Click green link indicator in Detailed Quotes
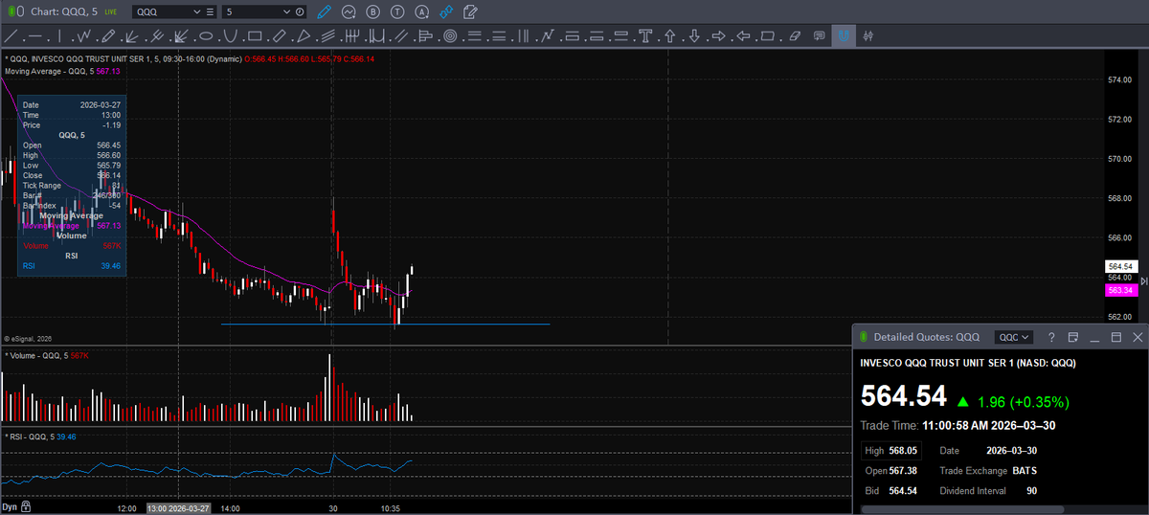Image resolution: width=1149 pixels, height=515 pixels. point(863,337)
